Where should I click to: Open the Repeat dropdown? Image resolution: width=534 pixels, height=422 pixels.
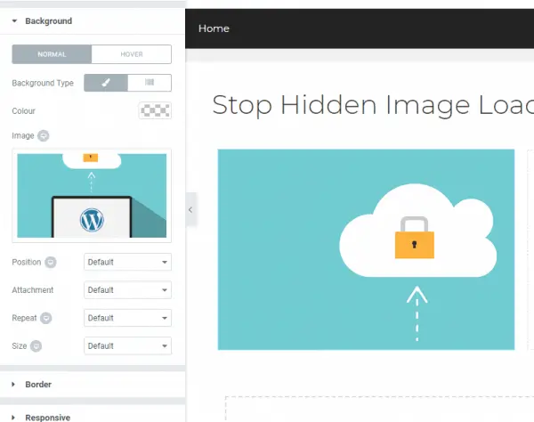pos(127,318)
